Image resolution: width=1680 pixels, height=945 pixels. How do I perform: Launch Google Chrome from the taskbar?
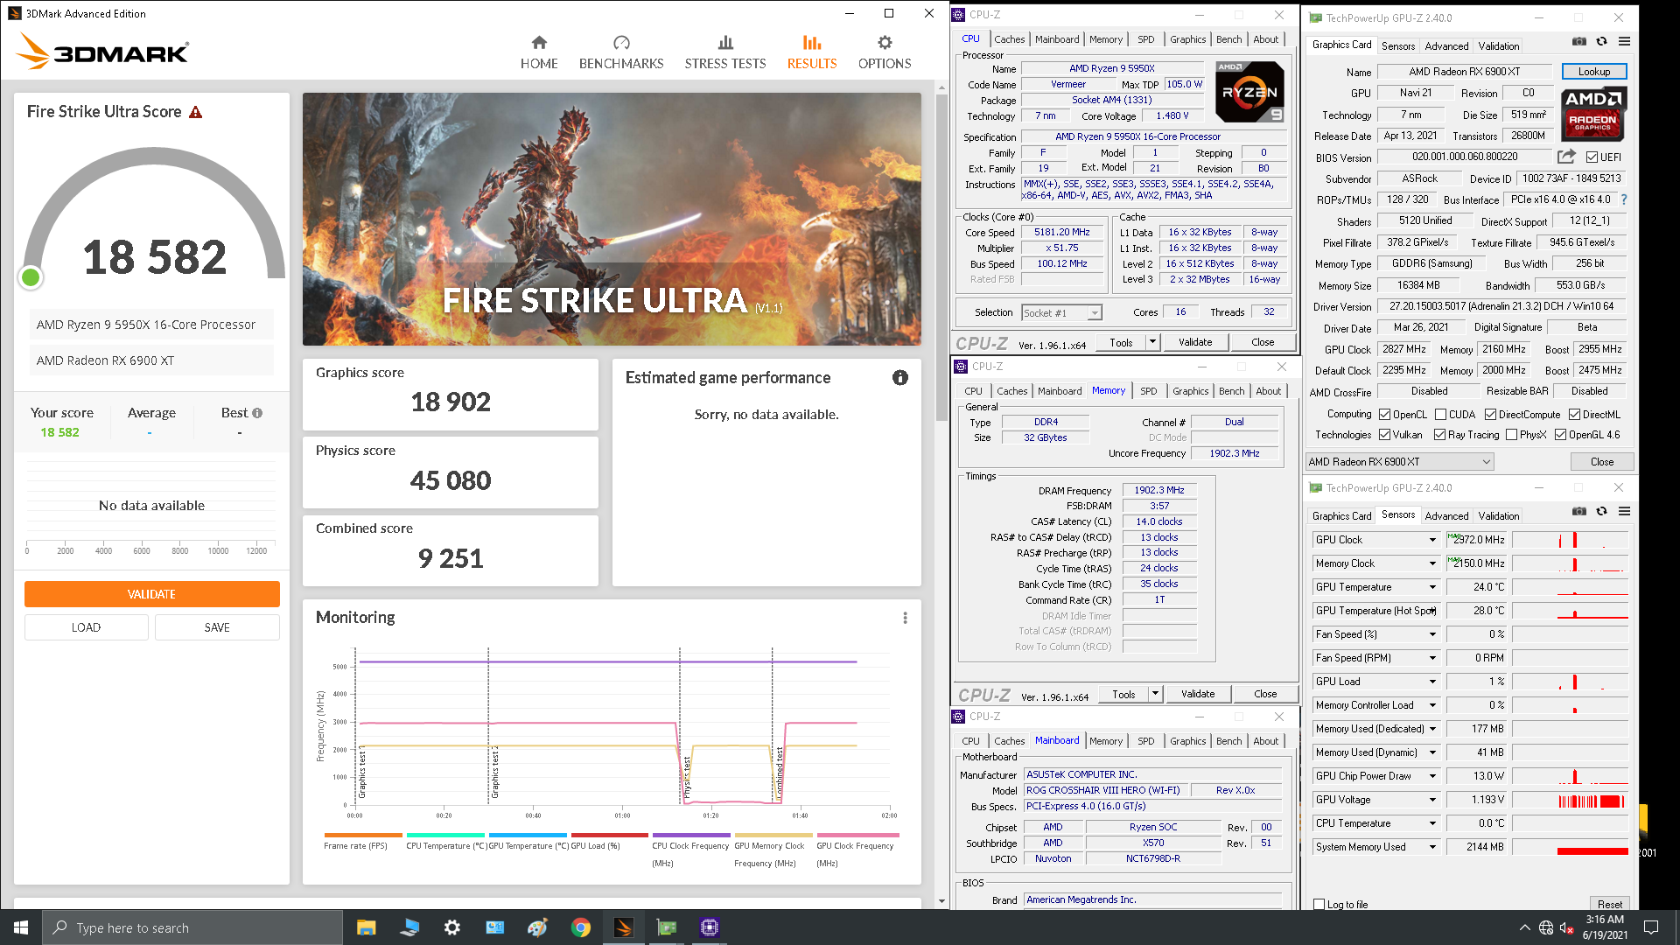[580, 927]
